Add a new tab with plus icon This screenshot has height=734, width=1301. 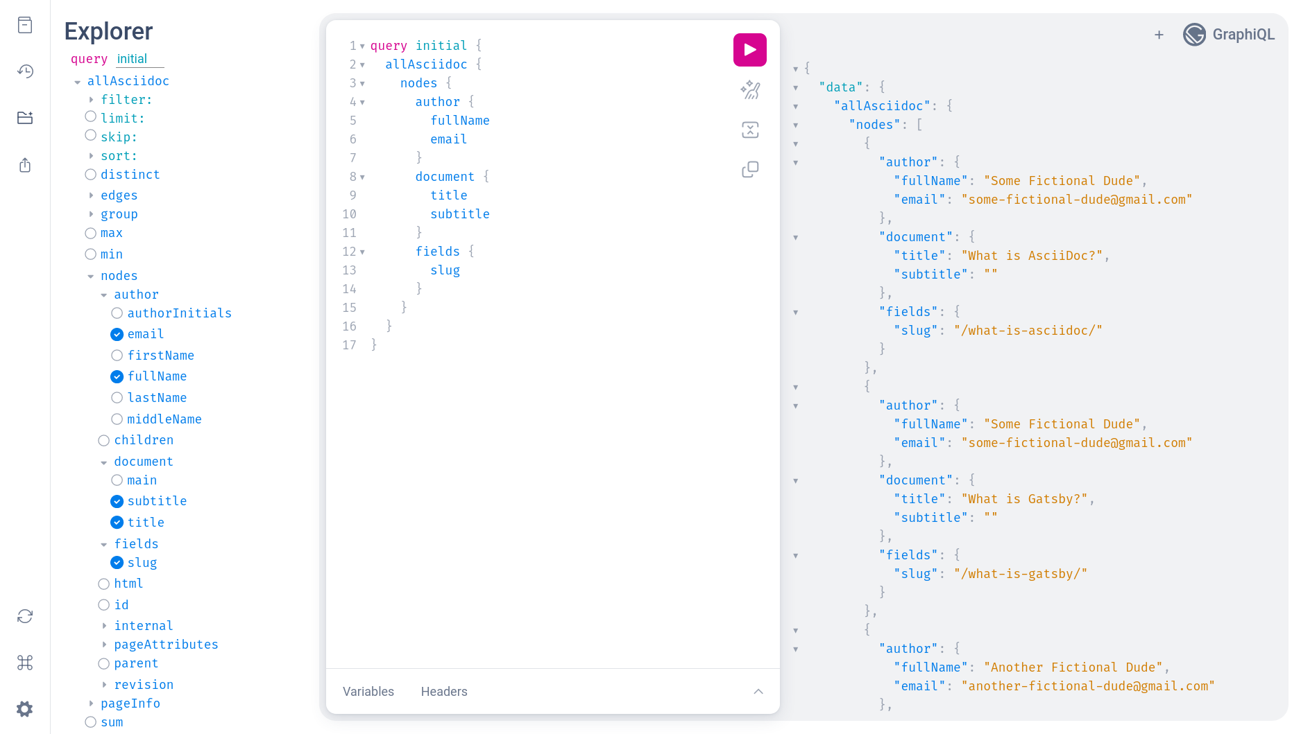point(1159,35)
